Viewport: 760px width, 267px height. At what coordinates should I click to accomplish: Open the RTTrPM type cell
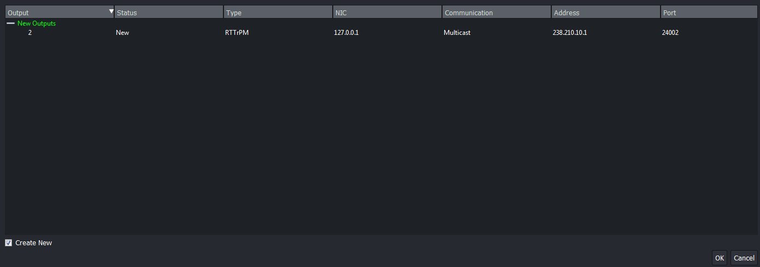(237, 33)
